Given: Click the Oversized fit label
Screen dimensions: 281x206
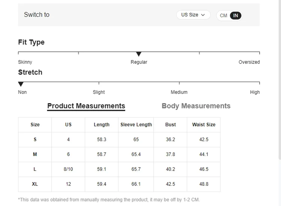Looking at the screenshot, I should (x=249, y=62).
